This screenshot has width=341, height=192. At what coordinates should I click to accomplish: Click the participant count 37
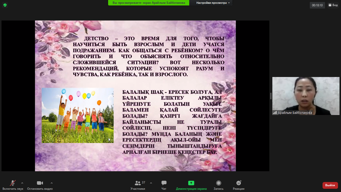click(x=144, y=182)
